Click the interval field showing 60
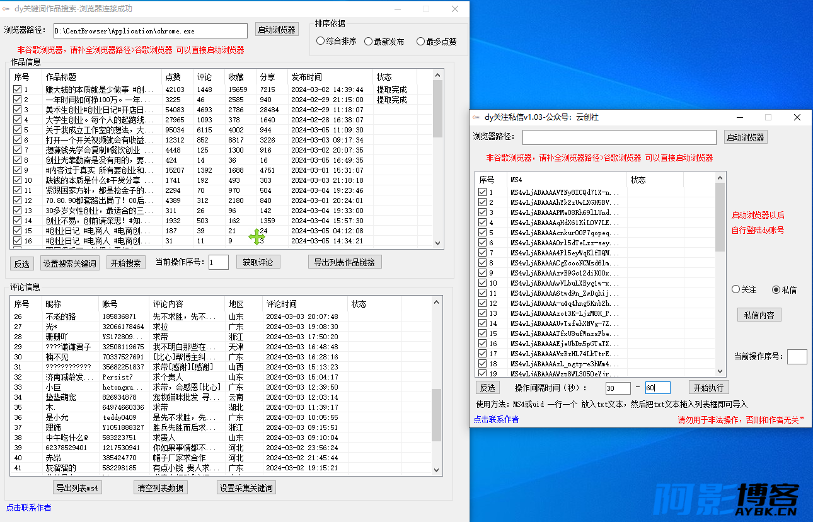This screenshot has width=813, height=522. [x=657, y=388]
